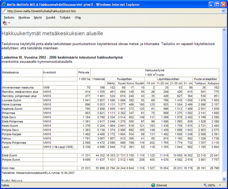Click the 'Rannikko, pohjanmaan alue' row label
Image resolution: width=228 pixels, height=189 pixels.
pos(19,96)
